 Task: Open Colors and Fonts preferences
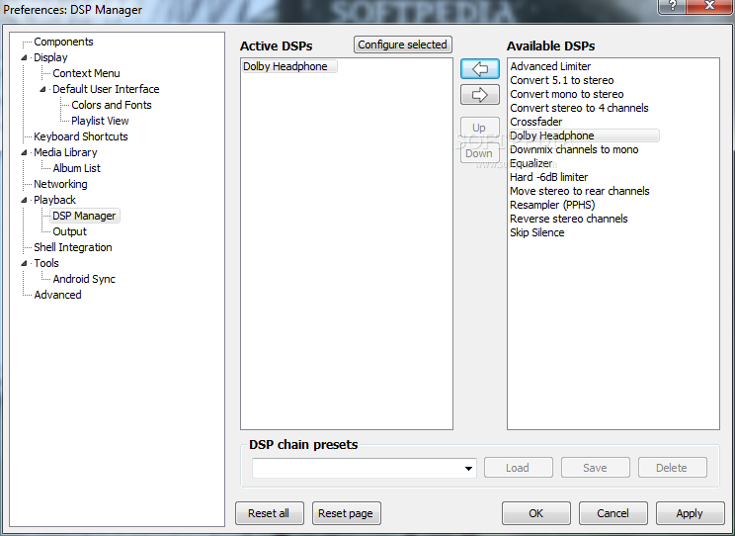tap(111, 105)
